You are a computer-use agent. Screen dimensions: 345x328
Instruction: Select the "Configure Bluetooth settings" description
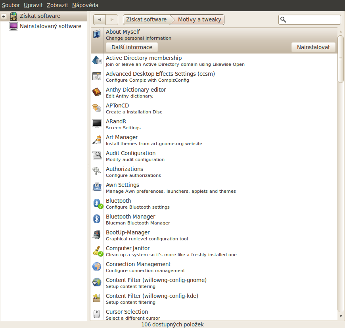pos(138,207)
